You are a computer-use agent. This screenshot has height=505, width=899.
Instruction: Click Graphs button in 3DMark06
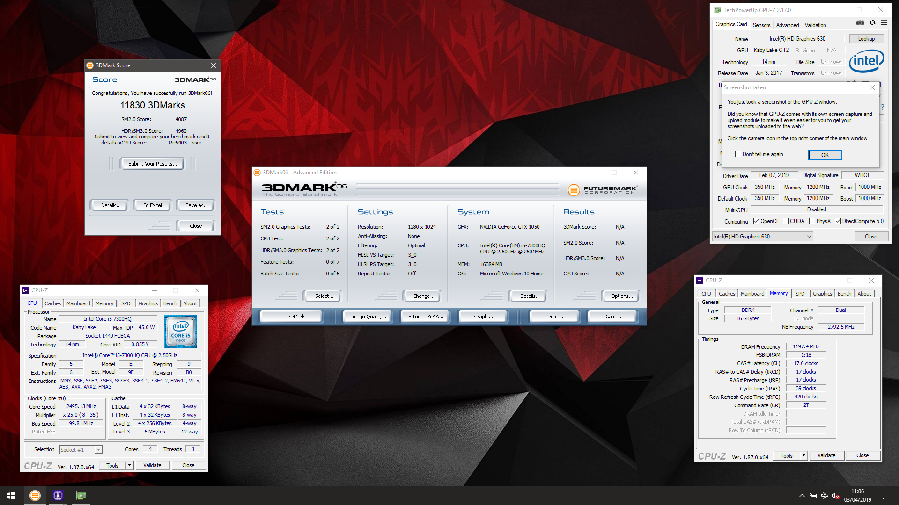(484, 317)
